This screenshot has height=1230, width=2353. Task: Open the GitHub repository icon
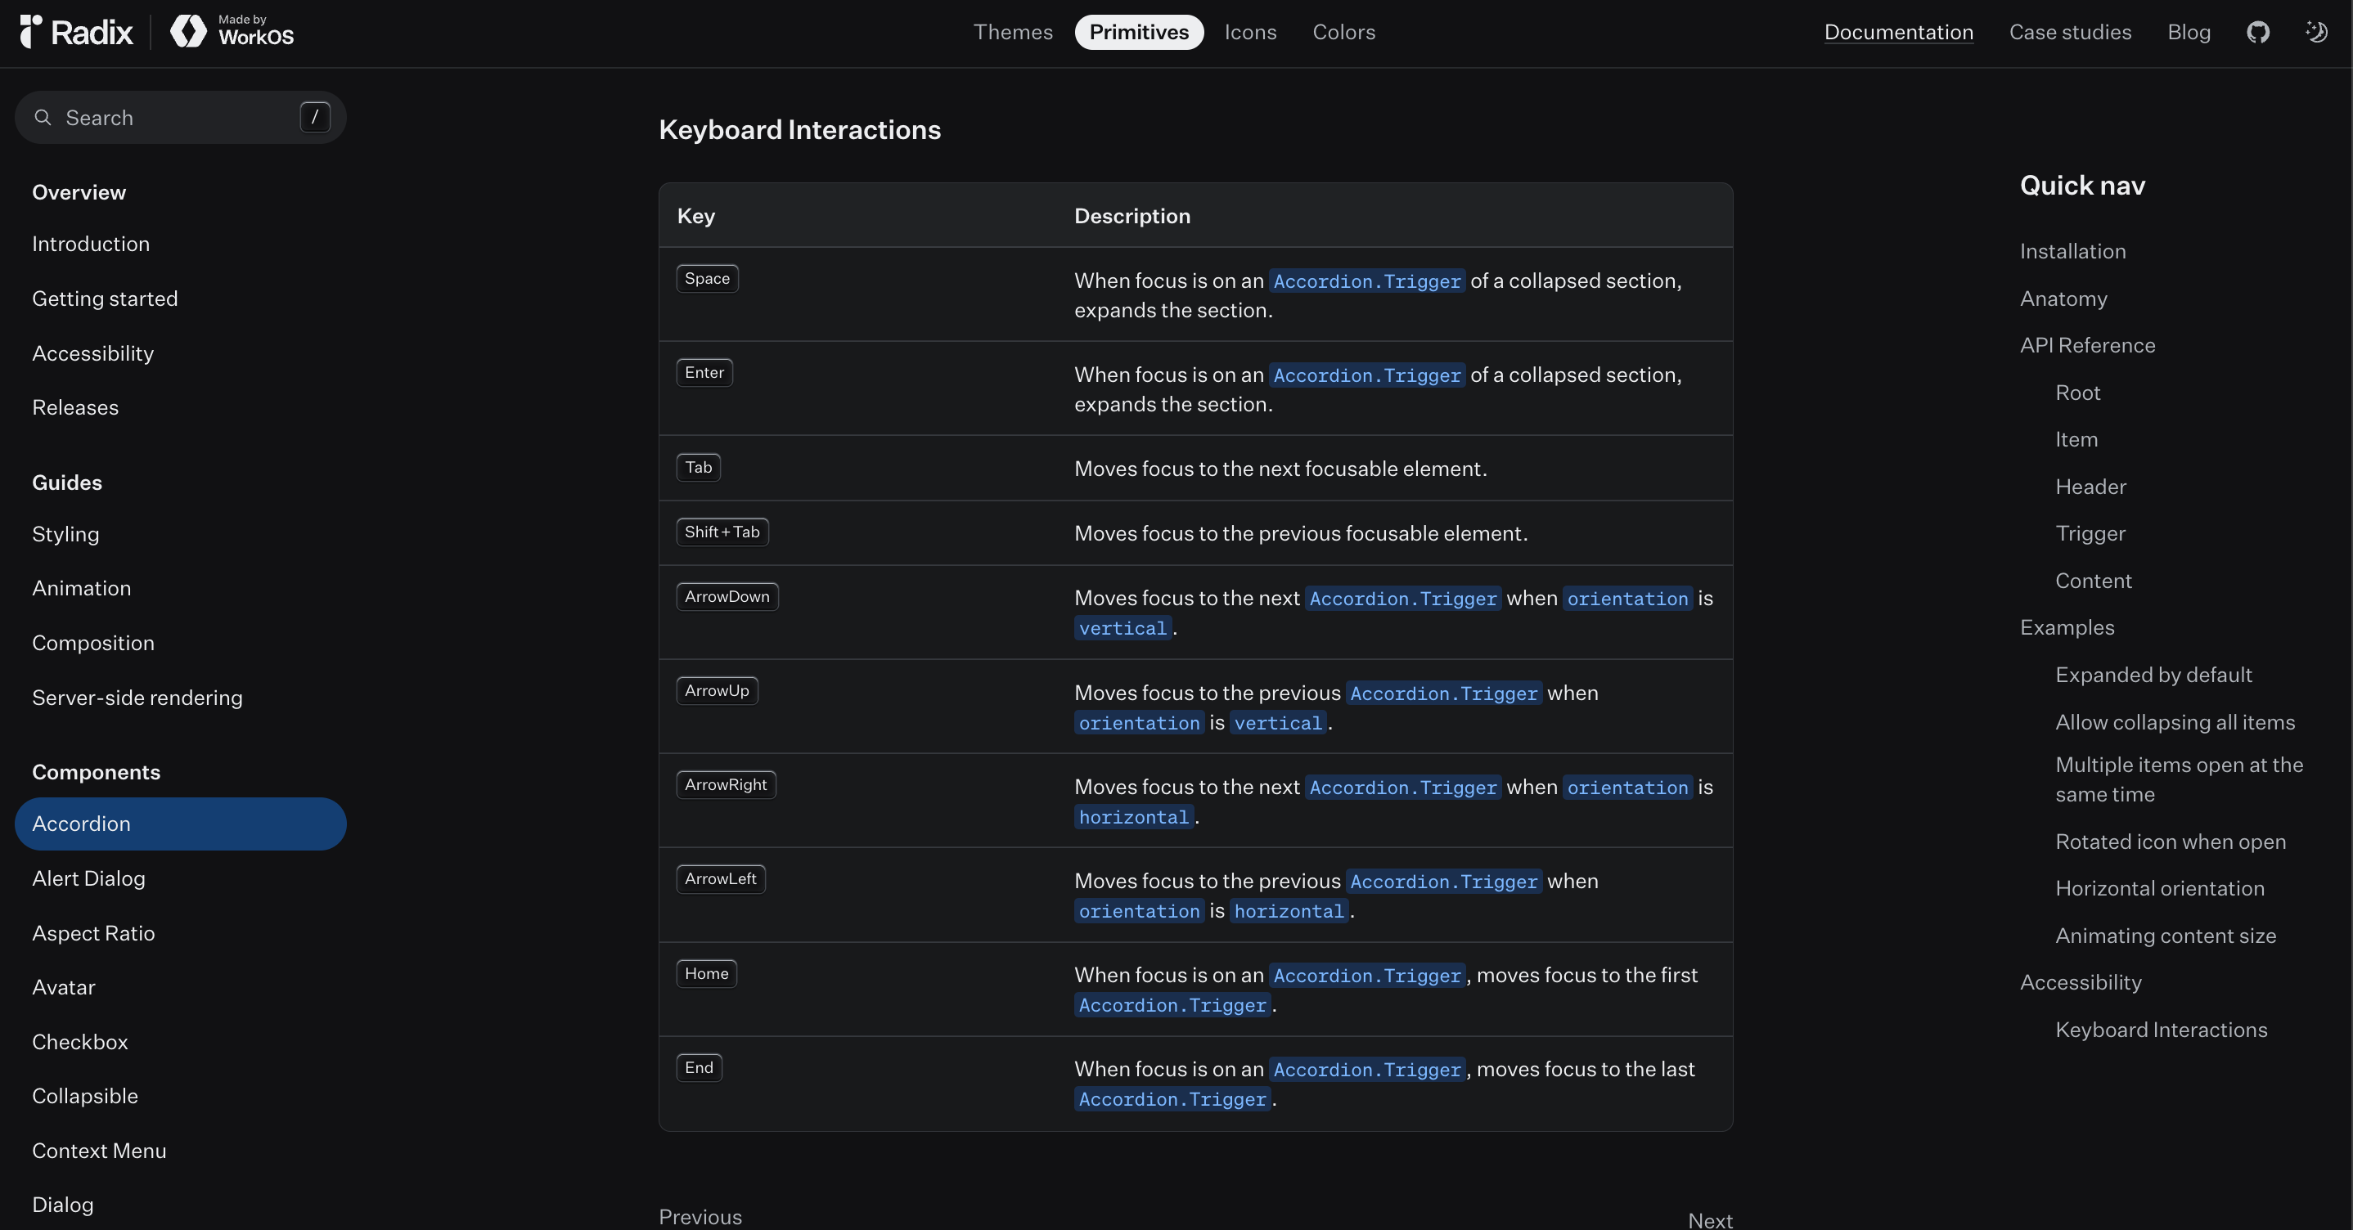(2257, 32)
